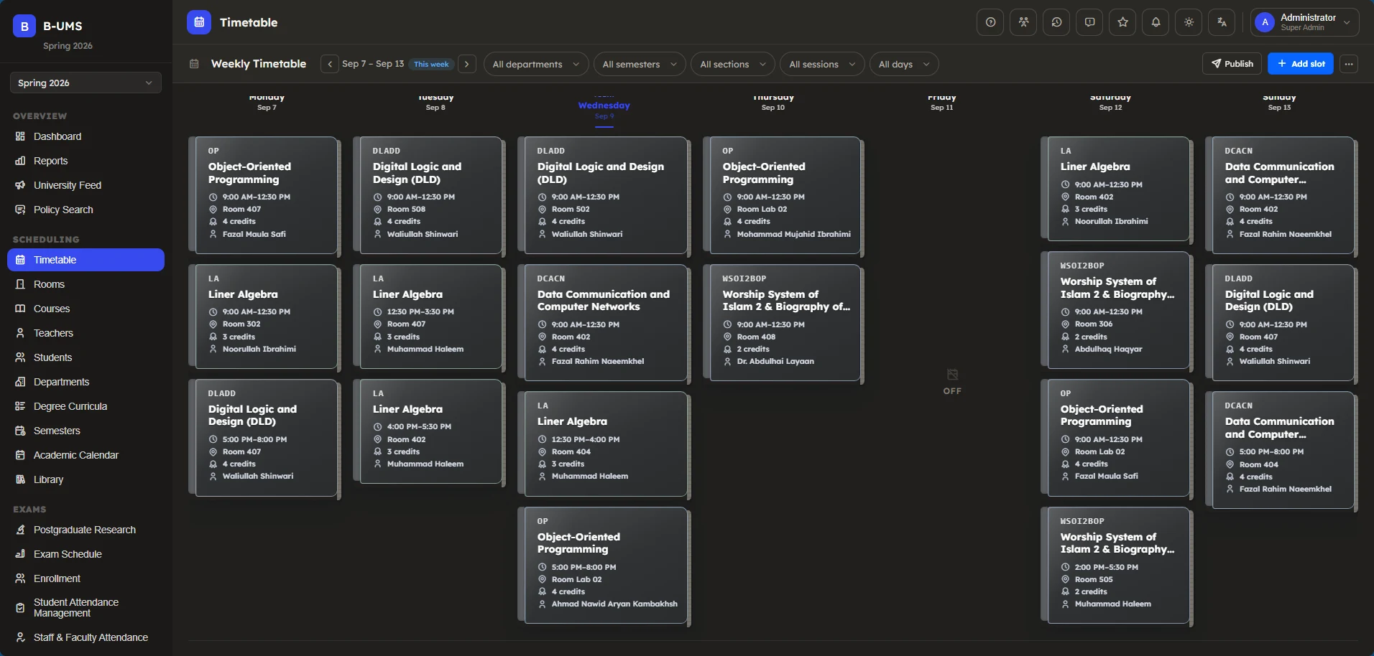Open the help question mark icon
1374x656 pixels.
click(x=990, y=22)
